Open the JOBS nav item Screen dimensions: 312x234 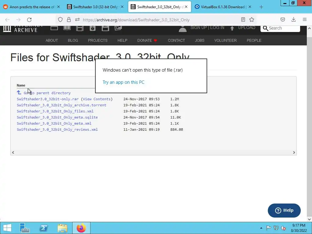click(x=200, y=41)
